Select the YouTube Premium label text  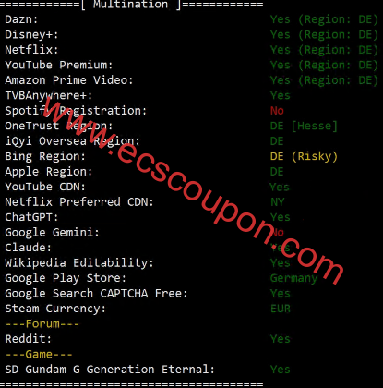(59, 65)
